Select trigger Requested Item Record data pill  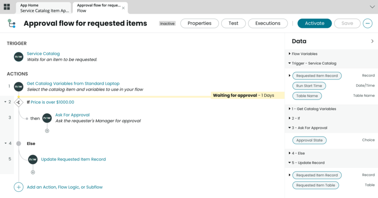[317, 76]
